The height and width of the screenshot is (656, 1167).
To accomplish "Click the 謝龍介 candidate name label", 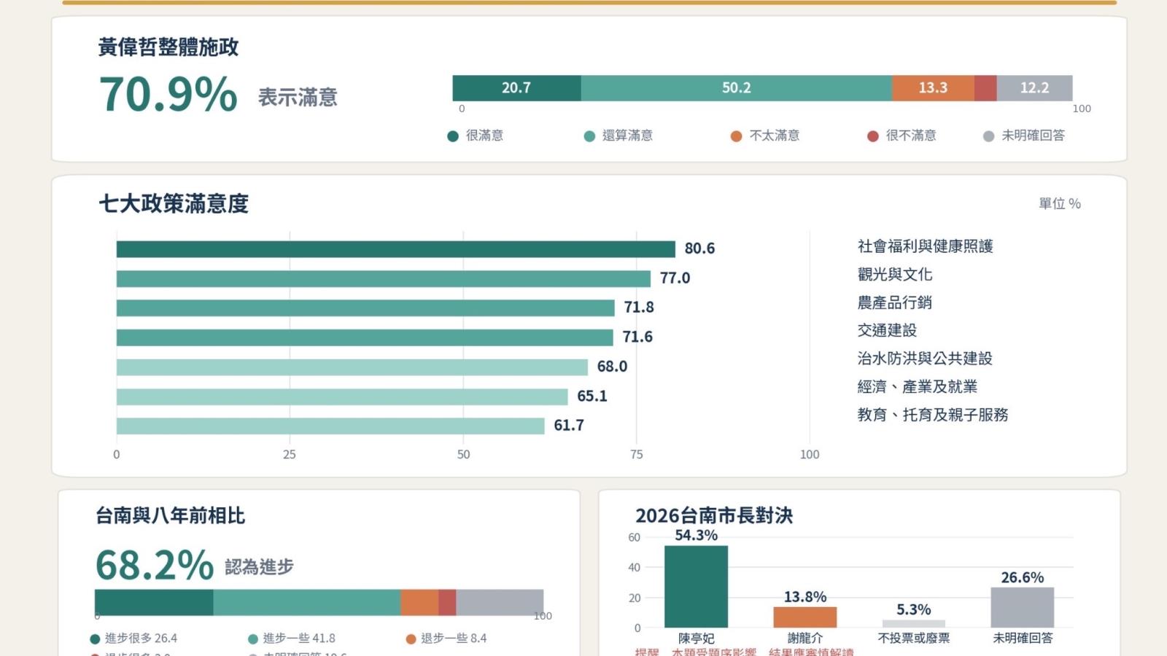I will pyautogui.click(x=805, y=639).
